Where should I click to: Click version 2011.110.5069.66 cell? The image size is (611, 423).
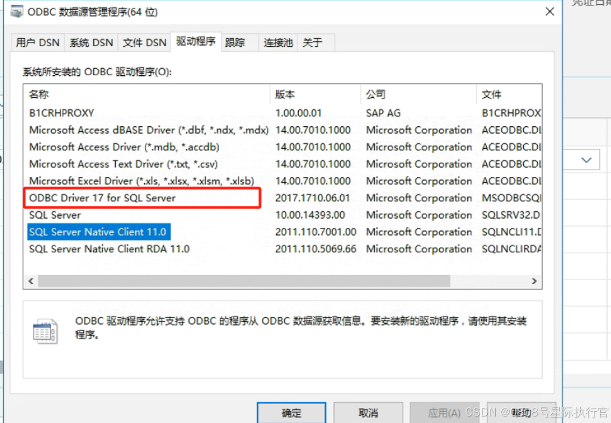point(315,249)
